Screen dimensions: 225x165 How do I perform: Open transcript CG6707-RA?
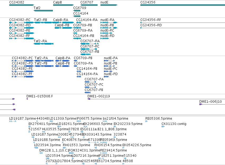[x=90, y=41]
